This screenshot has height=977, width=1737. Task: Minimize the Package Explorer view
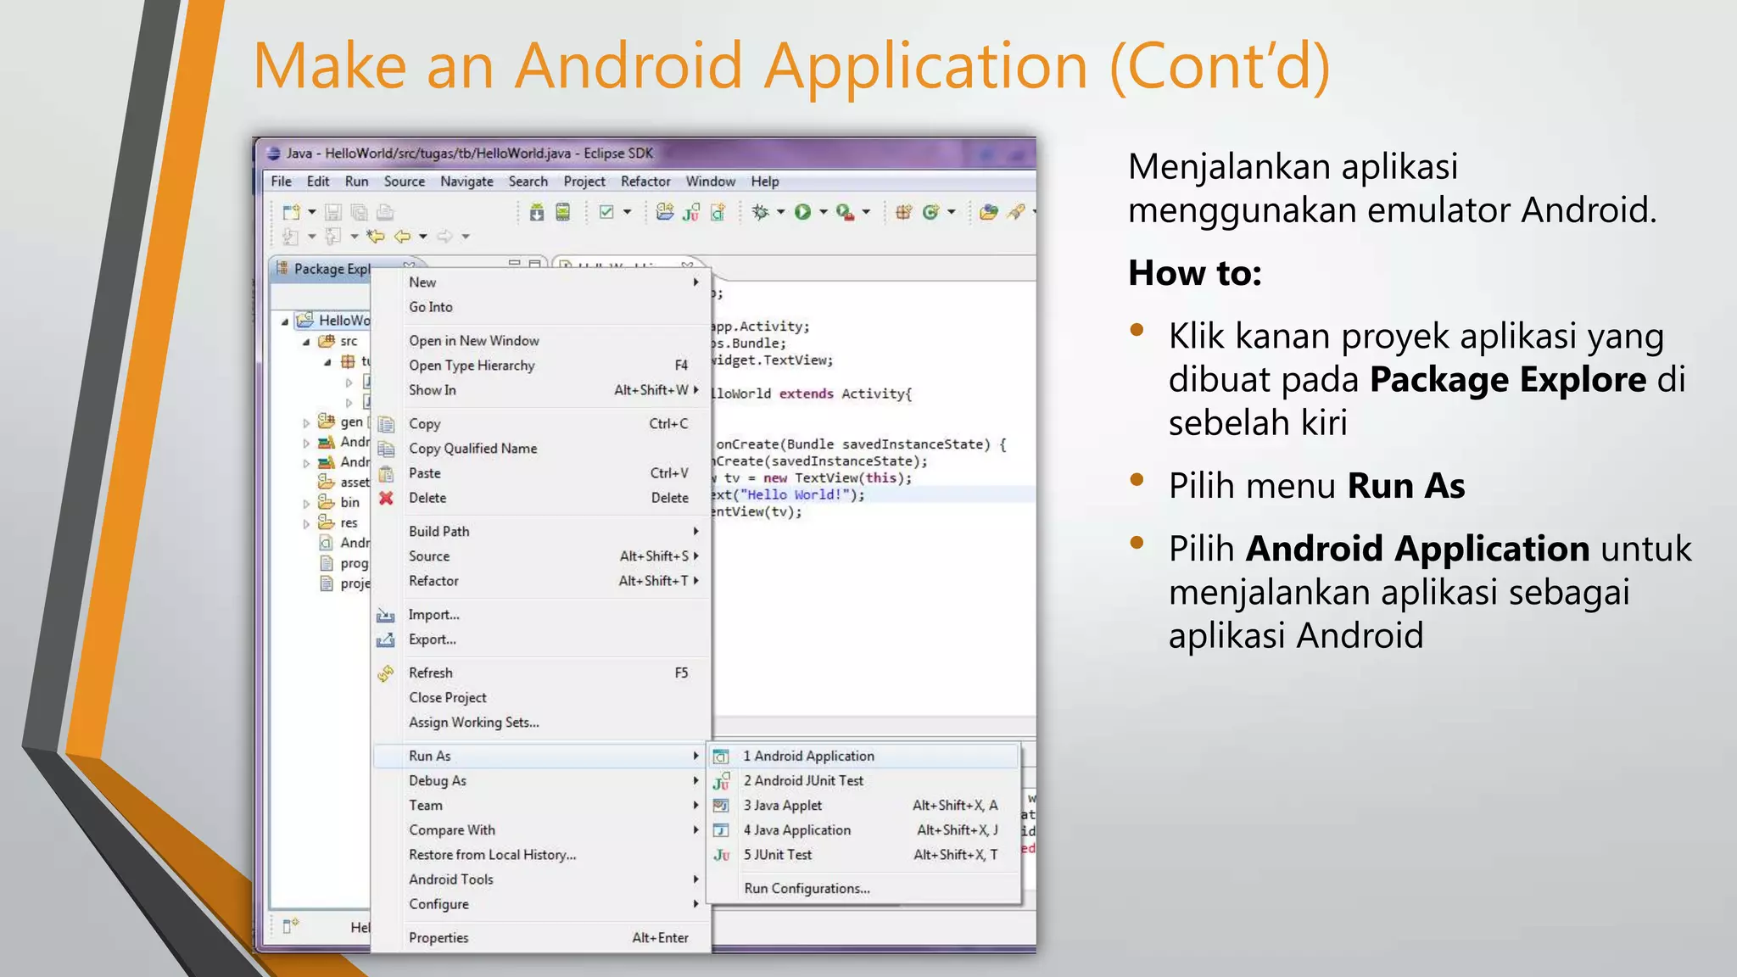coord(514,264)
